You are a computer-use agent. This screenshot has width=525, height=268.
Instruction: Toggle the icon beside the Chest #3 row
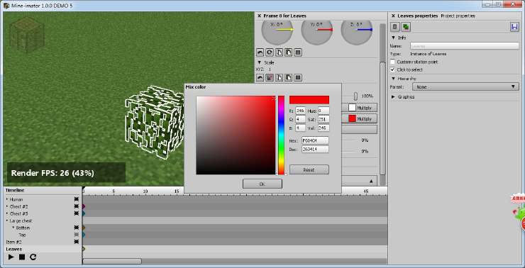pos(77,213)
